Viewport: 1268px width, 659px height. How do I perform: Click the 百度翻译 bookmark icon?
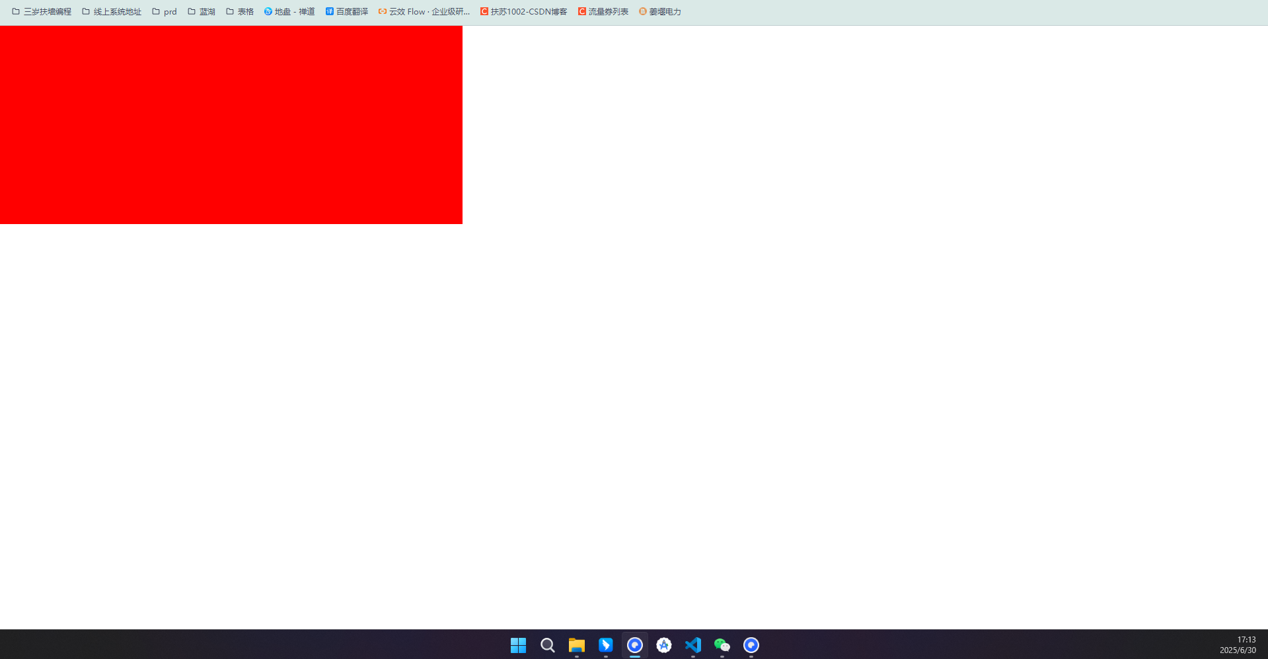pos(329,11)
